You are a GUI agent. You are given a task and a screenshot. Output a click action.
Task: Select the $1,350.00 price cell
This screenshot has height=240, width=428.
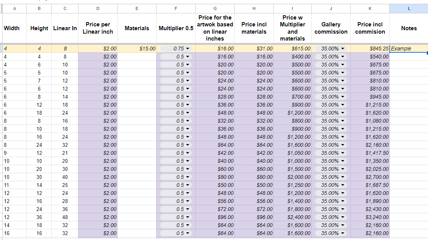pyautogui.click(x=370, y=161)
